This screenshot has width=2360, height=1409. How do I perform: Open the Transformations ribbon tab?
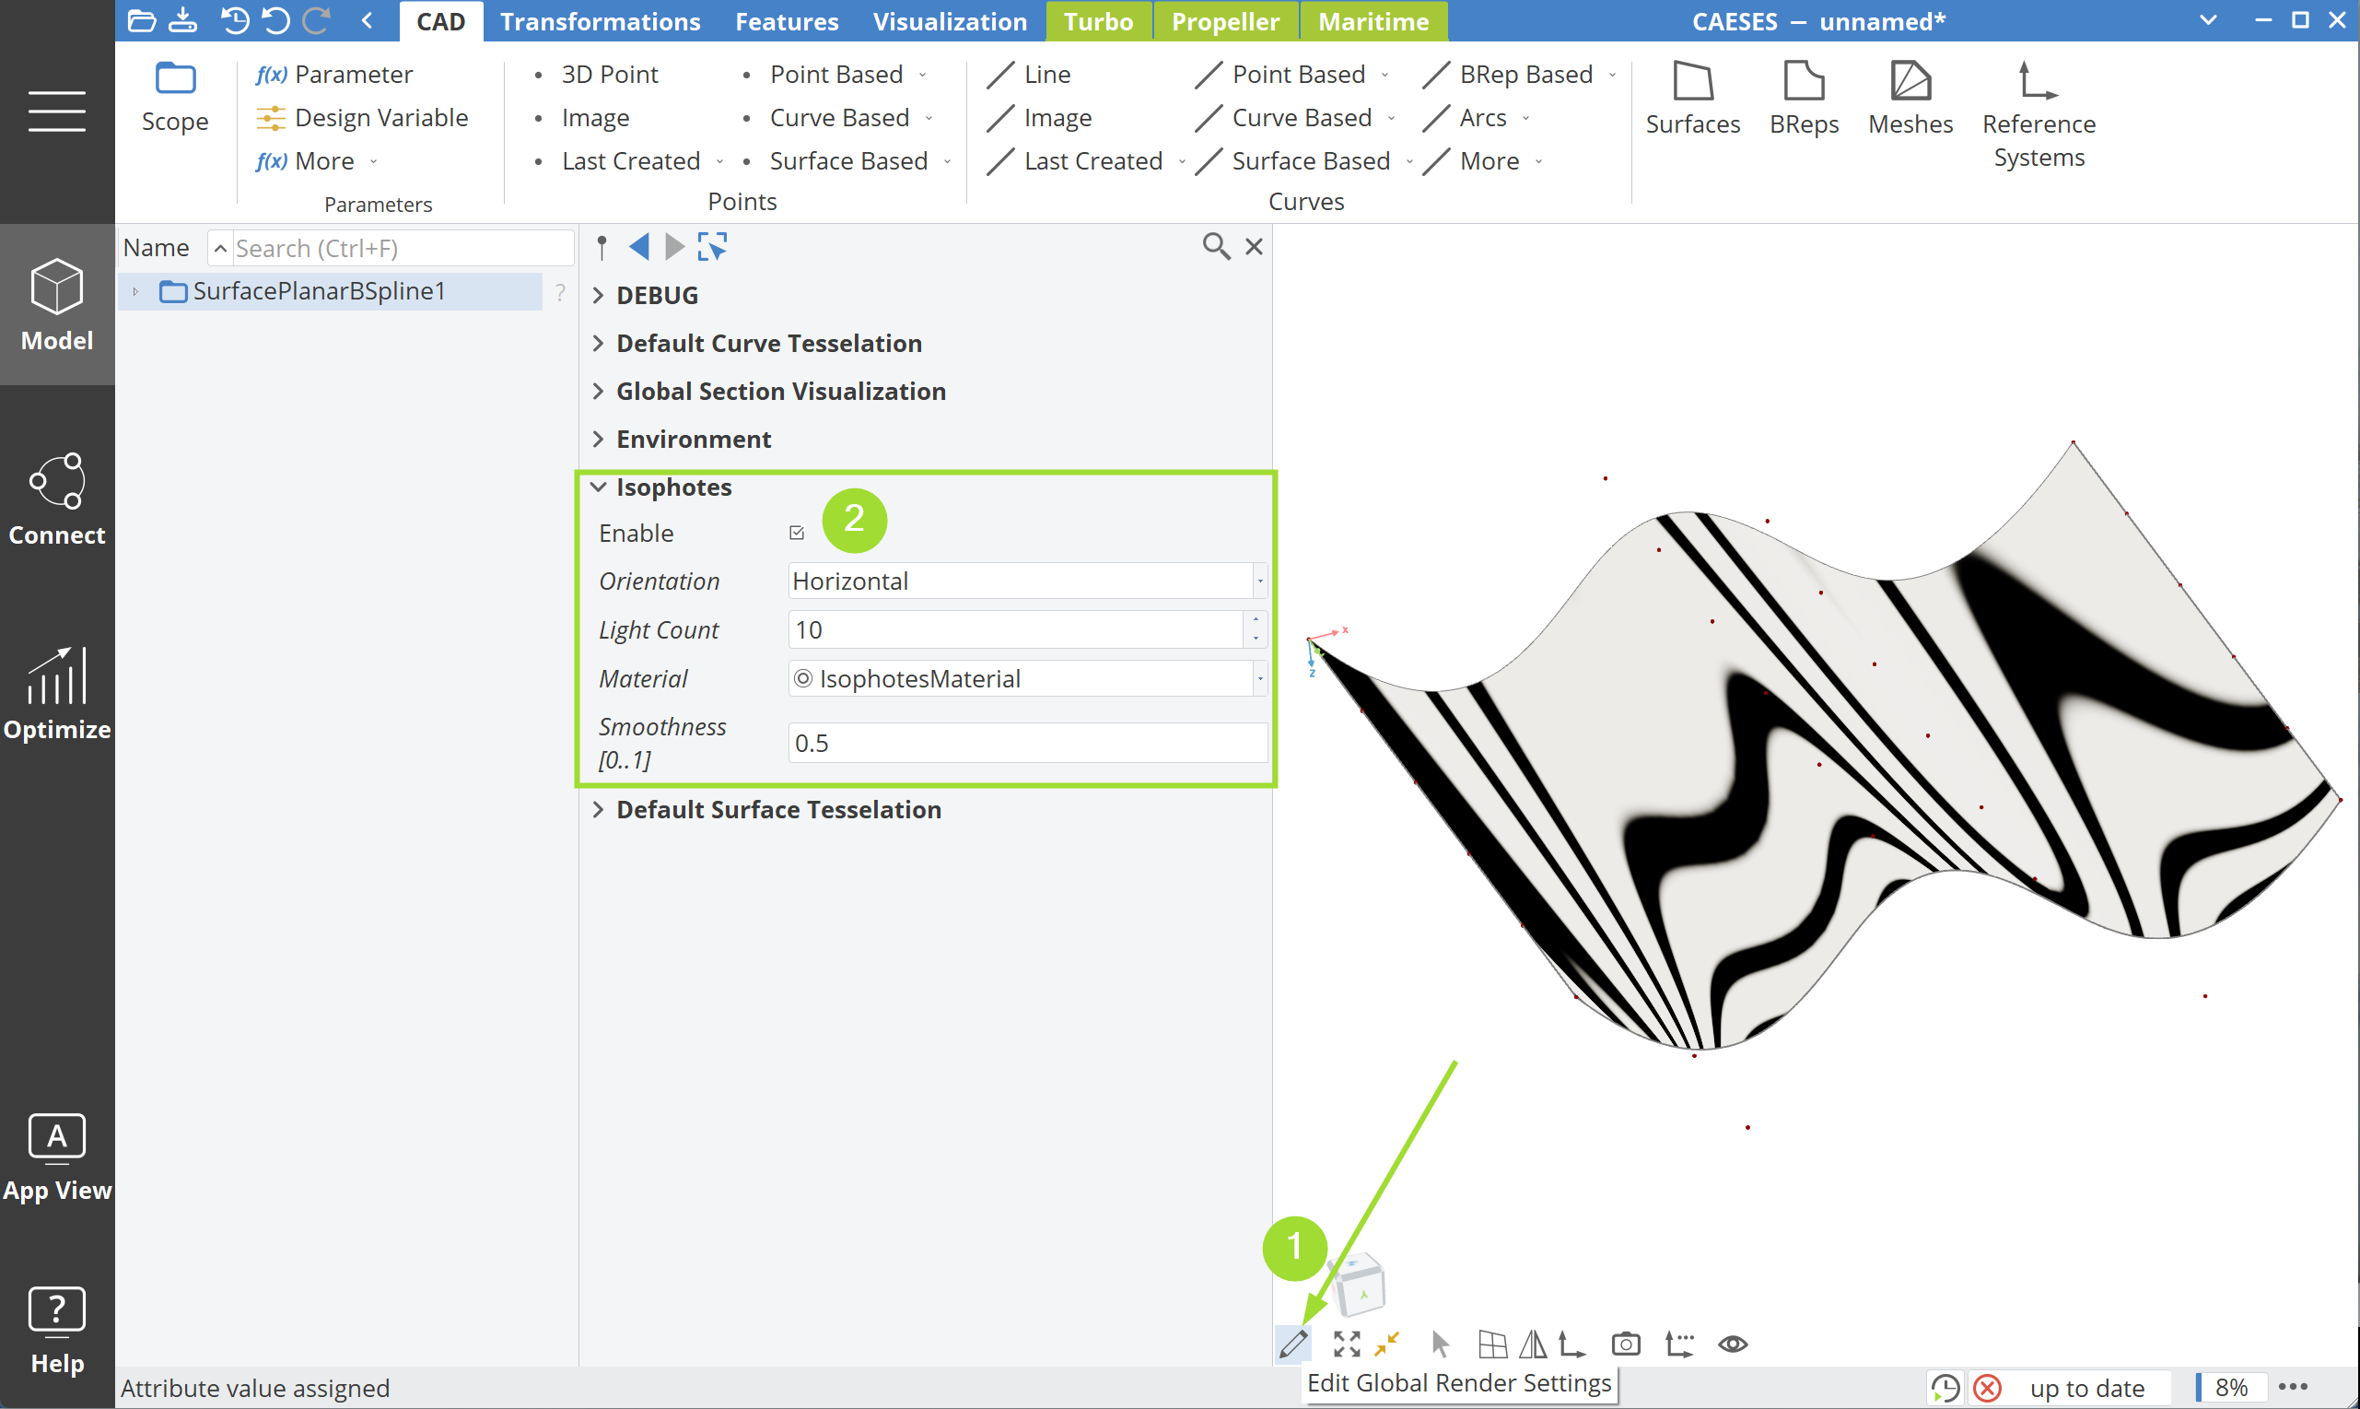[x=600, y=21]
